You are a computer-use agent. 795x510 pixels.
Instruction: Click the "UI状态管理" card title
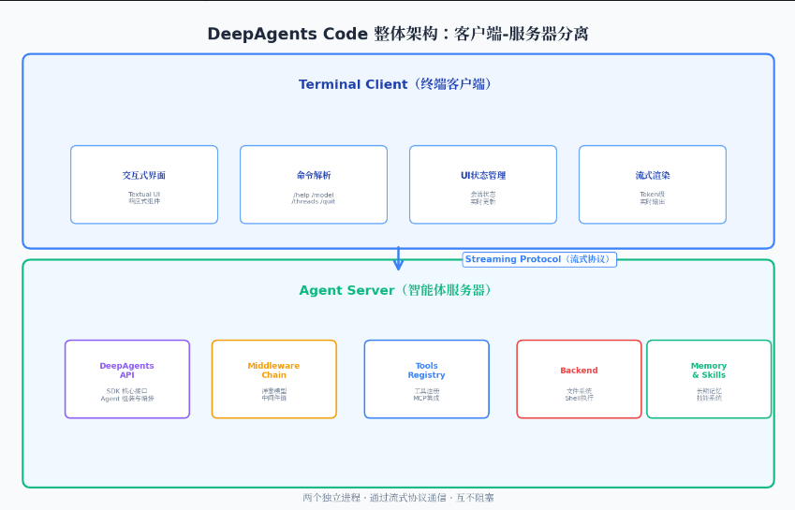coord(483,175)
